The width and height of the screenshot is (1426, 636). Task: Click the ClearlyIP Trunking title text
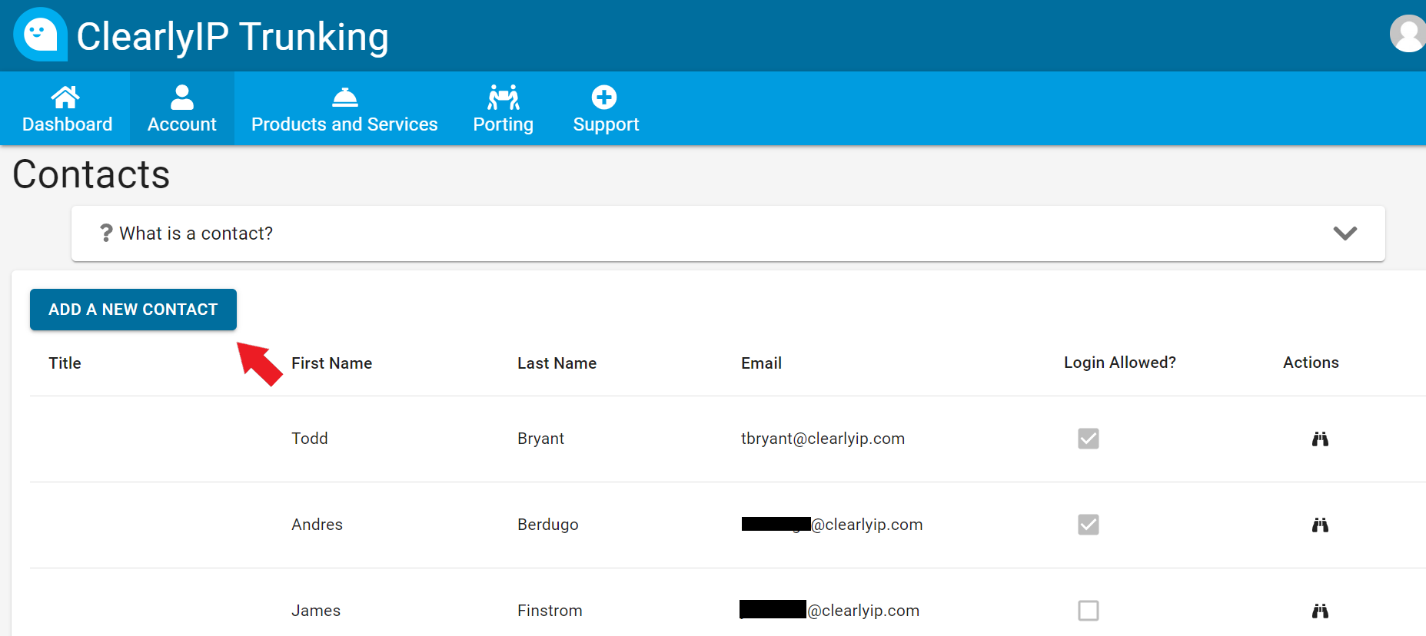[x=232, y=36]
